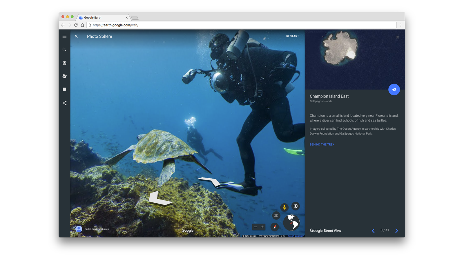Click the mini globe overview
Screen dimensions: 464x261
(291, 223)
